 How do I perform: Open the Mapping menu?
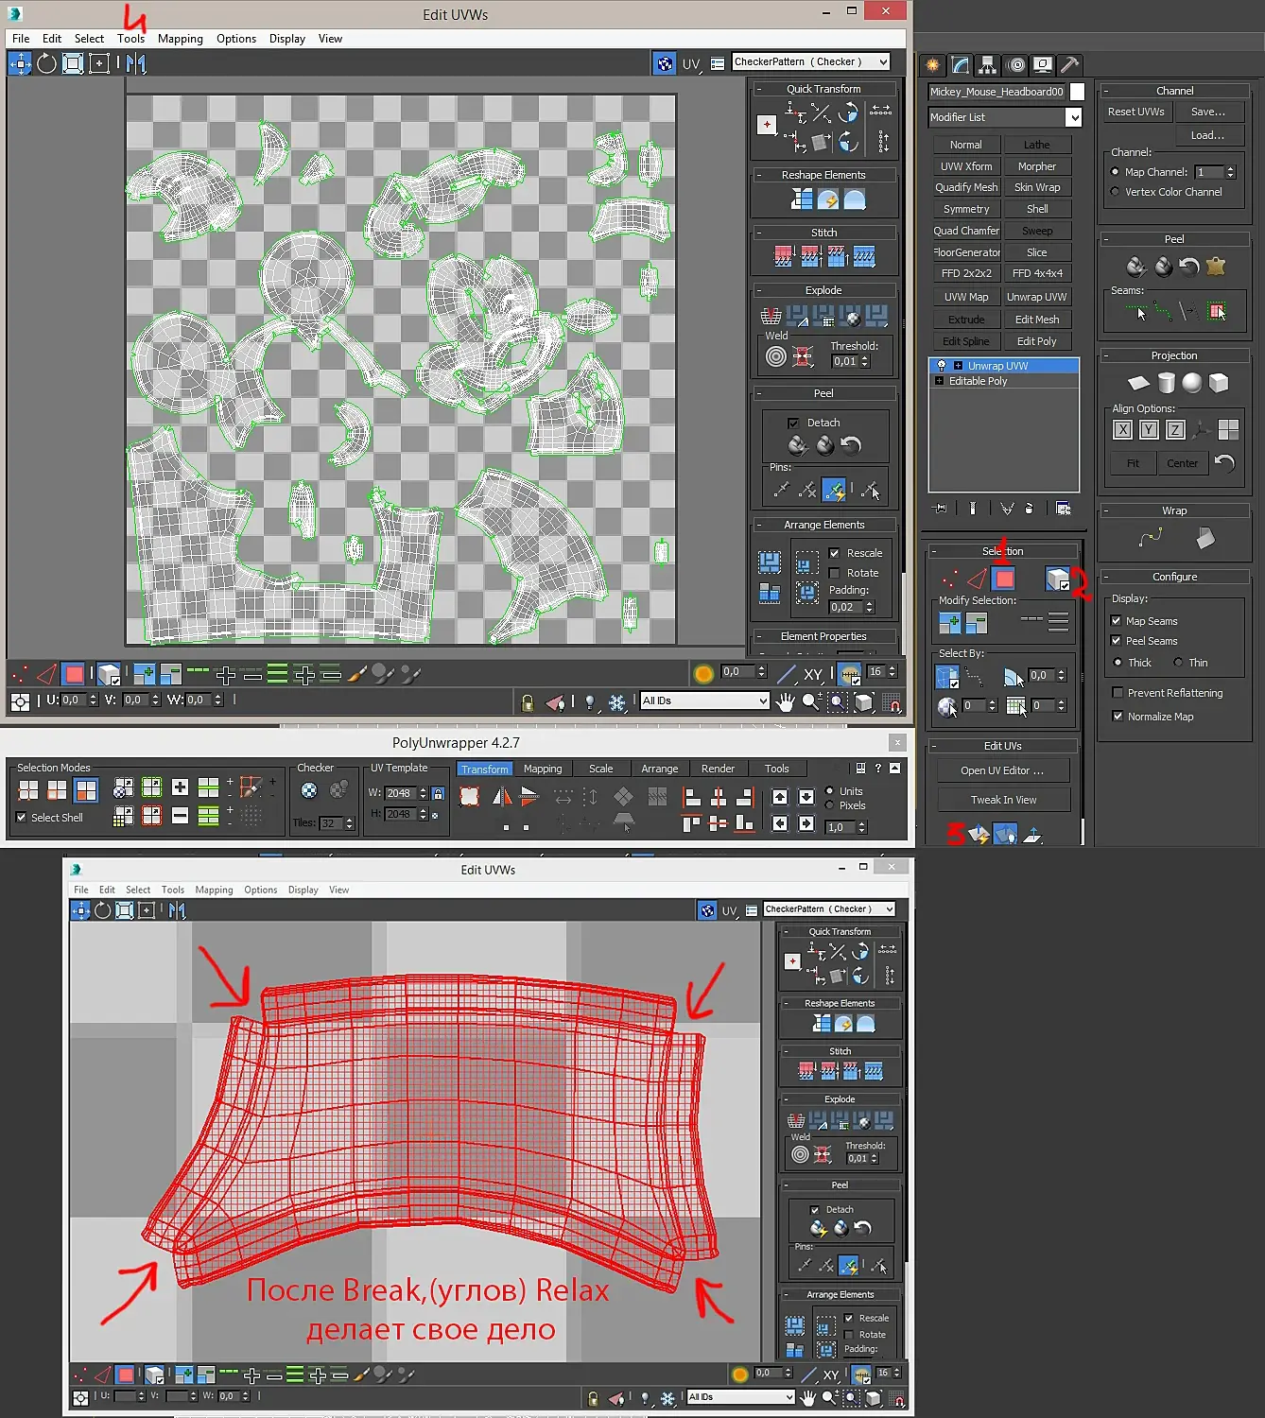181,39
